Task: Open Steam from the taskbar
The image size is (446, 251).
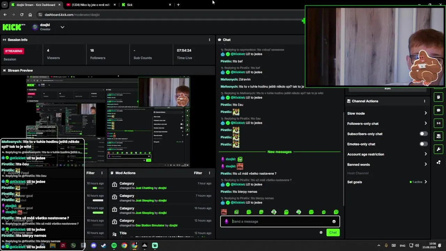Action: click(103, 245)
